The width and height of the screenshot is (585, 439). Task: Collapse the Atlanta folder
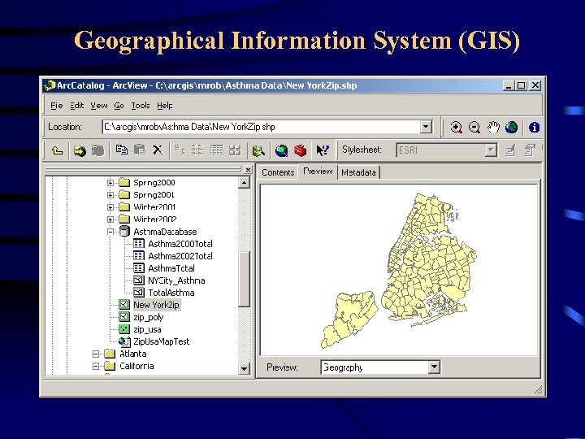(x=96, y=354)
